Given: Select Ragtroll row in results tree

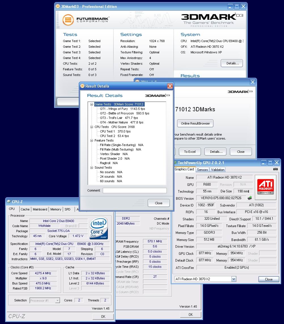Looking at the screenshot, I should coord(109,163).
